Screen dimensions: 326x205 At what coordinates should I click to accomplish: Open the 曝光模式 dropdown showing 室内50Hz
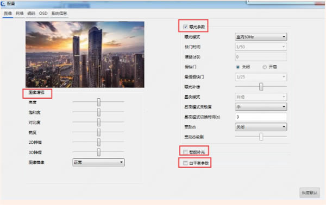pos(261,37)
